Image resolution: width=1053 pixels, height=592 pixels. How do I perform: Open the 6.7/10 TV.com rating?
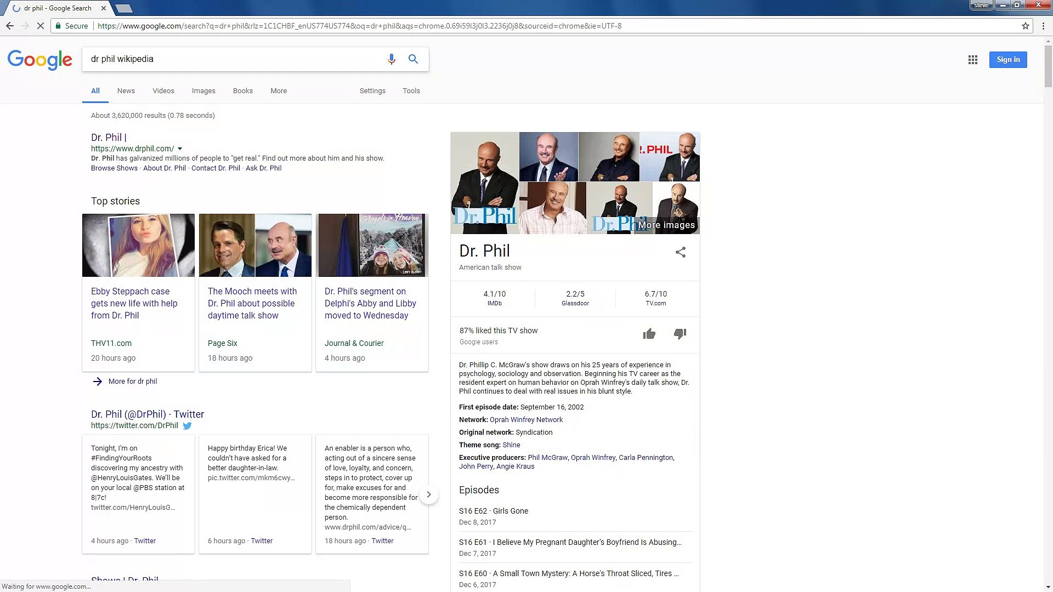tap(656, 298)
